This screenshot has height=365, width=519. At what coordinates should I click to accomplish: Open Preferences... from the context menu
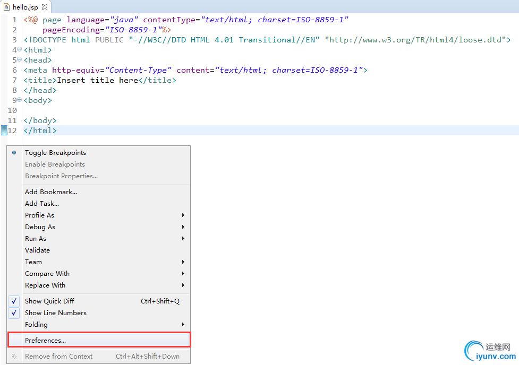pos(99,340)
